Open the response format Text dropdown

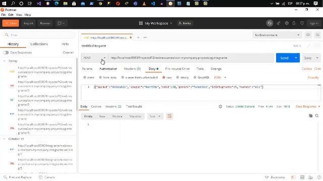point(155,116)
